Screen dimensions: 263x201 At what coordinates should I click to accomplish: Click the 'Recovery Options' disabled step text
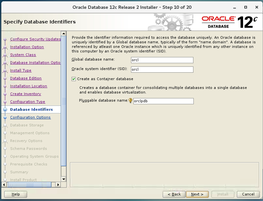pyautogui.click(x=26, y=141)
